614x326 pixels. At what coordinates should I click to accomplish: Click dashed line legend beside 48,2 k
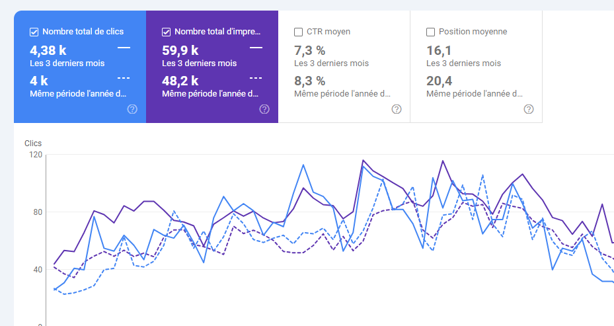256,79
